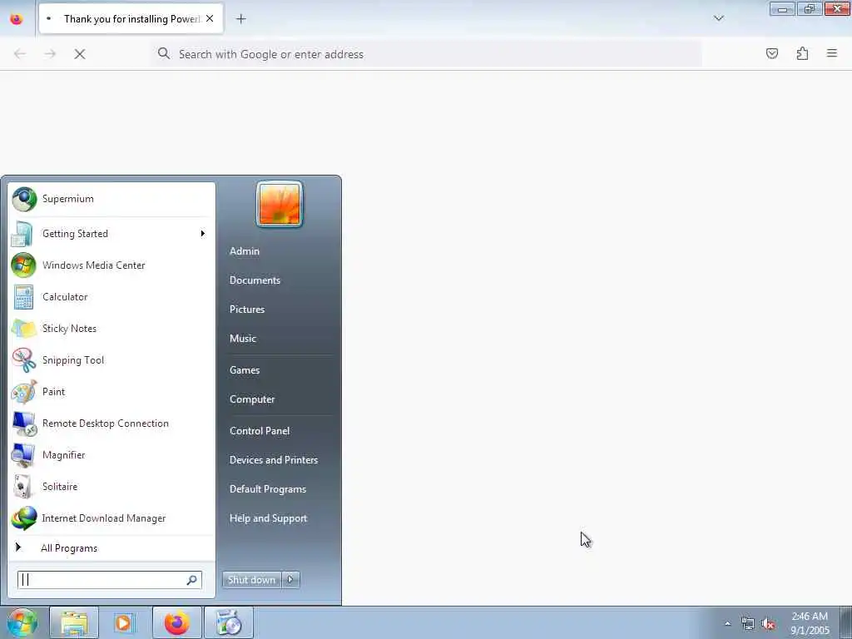Open the Firefox application menu
The width and height of the screenshot is (852, 639).
pos(832,53)
